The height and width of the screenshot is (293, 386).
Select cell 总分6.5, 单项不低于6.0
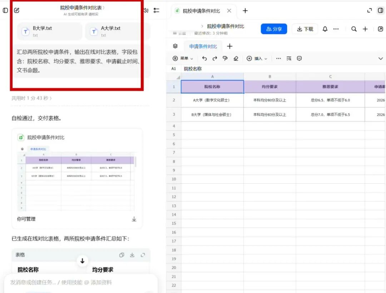pyautogui.click(x=330, y=100)
